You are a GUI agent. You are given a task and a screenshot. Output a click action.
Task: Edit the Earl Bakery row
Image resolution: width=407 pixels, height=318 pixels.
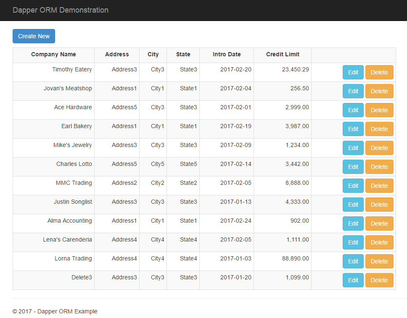[x=353, y=129]
